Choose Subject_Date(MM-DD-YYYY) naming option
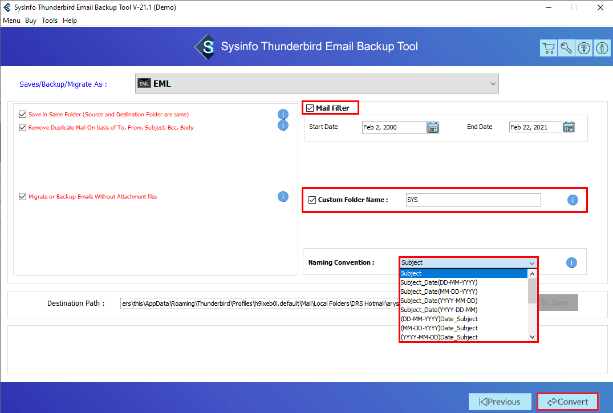The image size is (613, 413). click(463, 291)
